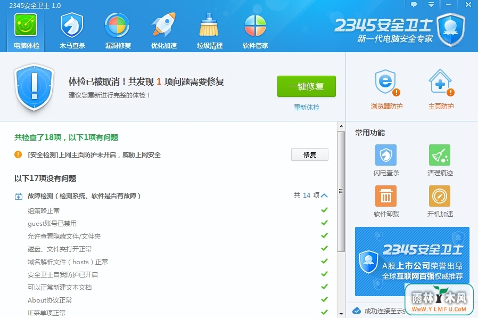Click the 故障检测 first-aid kit icon
This screenshot has width=478, height=318.
18,196
